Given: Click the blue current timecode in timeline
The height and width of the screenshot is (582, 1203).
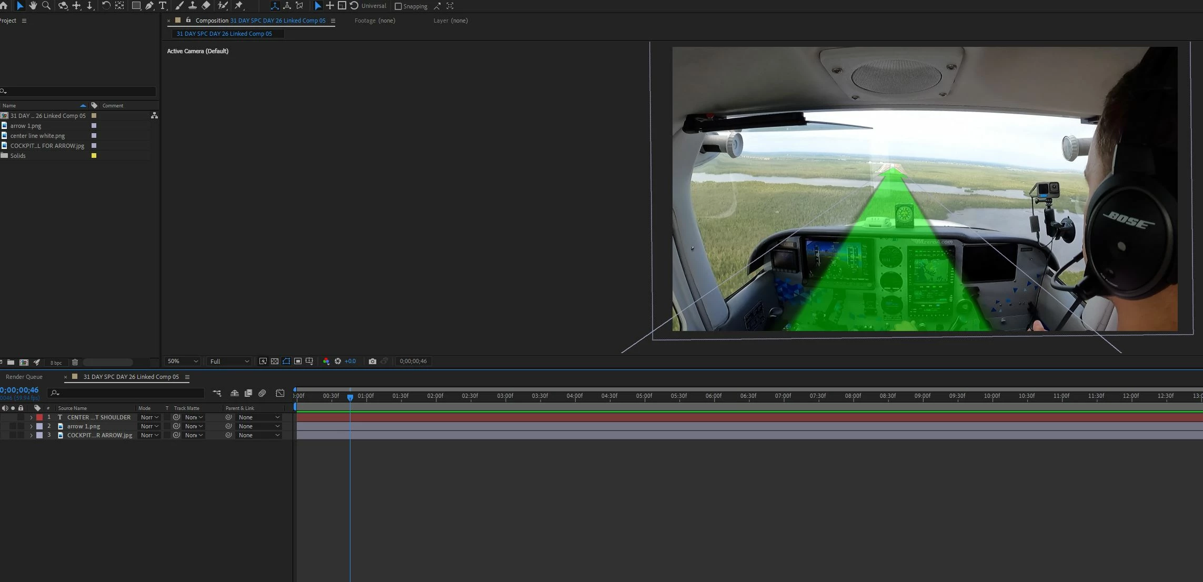Looking at the screenshot, I should (x=19, y=390).
